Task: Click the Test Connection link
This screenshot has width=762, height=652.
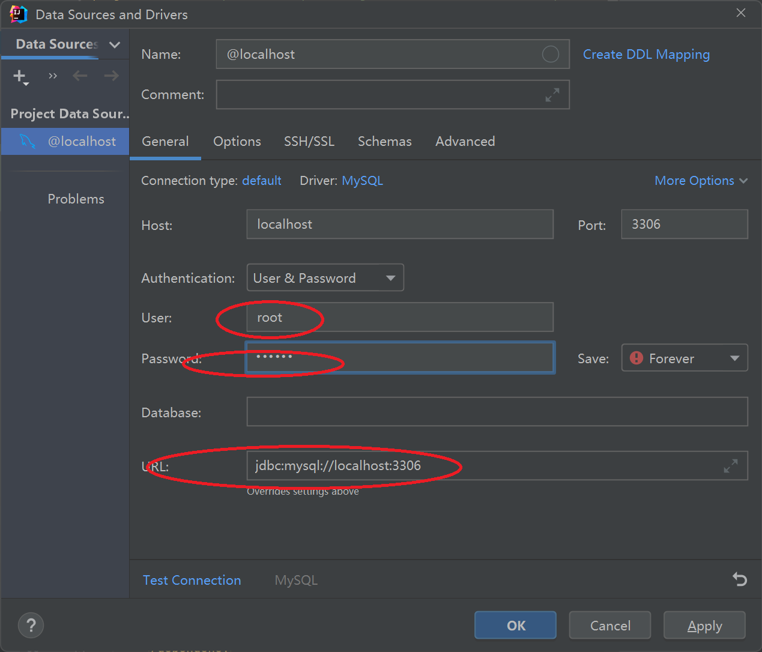Action: tap(192, 580)
